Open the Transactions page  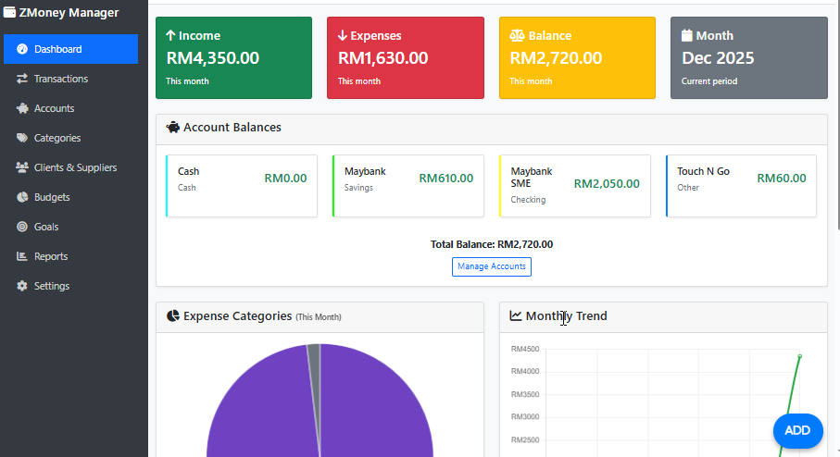70,79
